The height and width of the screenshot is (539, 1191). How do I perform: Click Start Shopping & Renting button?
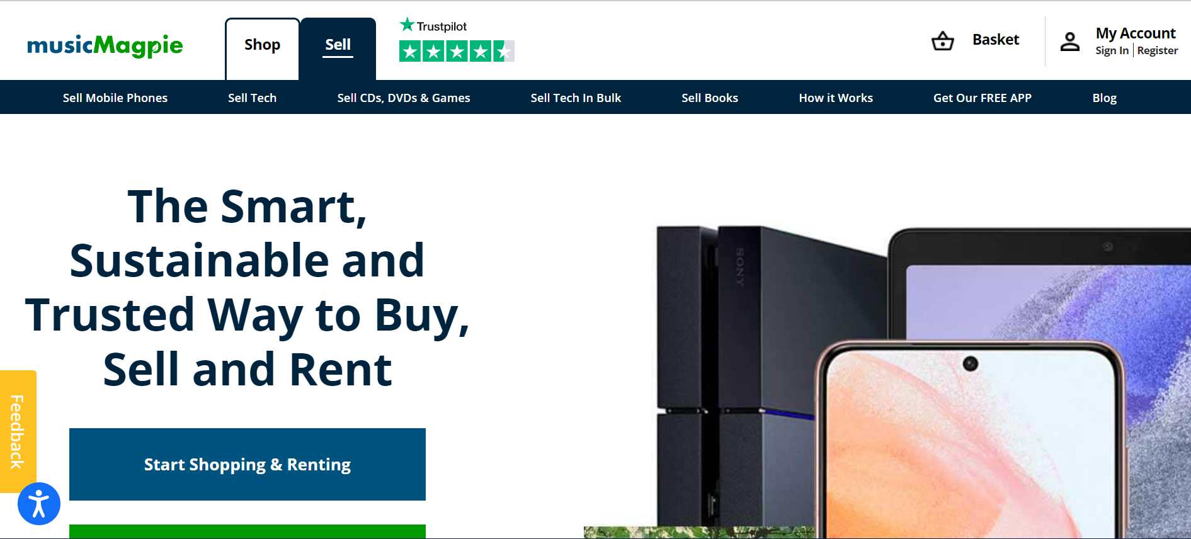tap(248, 465)
